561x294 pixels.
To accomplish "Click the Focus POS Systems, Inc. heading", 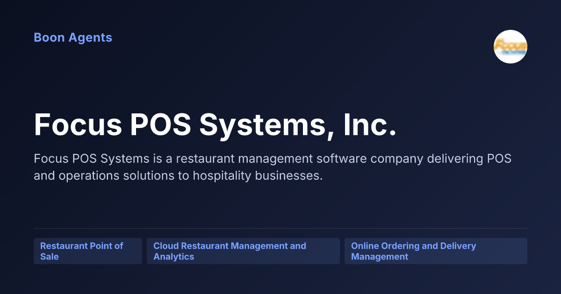I will pos(215,125).
